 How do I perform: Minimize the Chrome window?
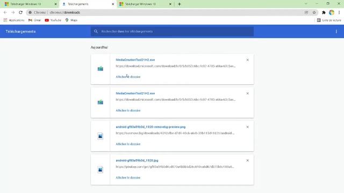317,4
